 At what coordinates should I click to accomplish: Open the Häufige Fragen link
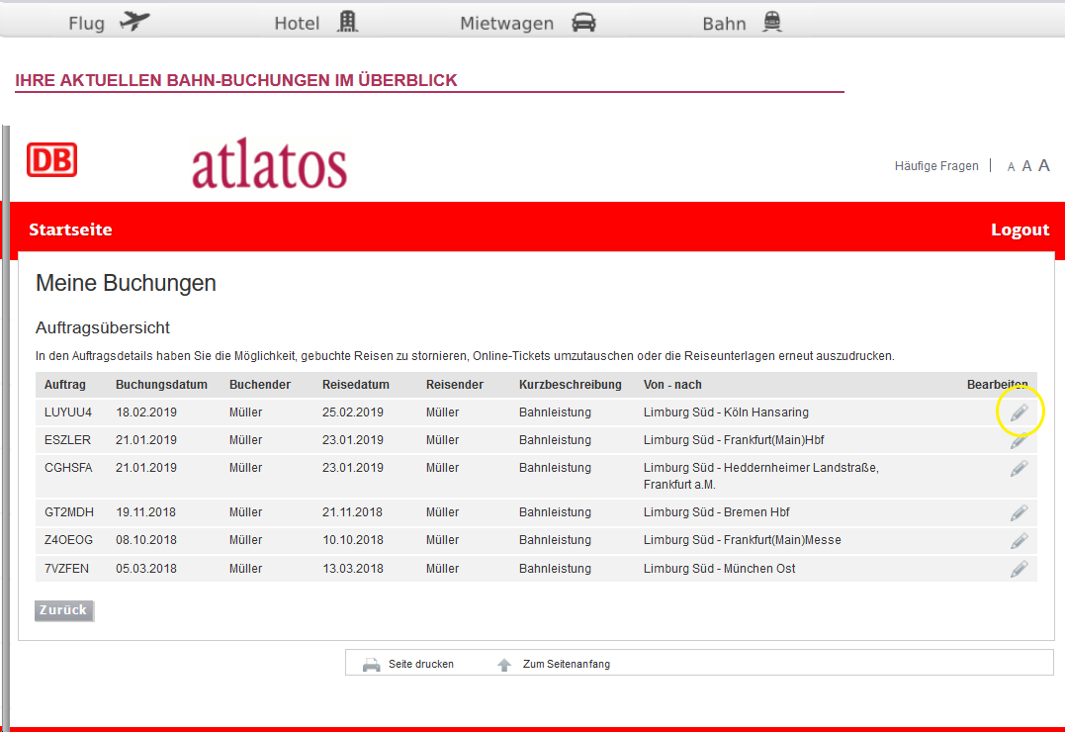pos(936,166)
